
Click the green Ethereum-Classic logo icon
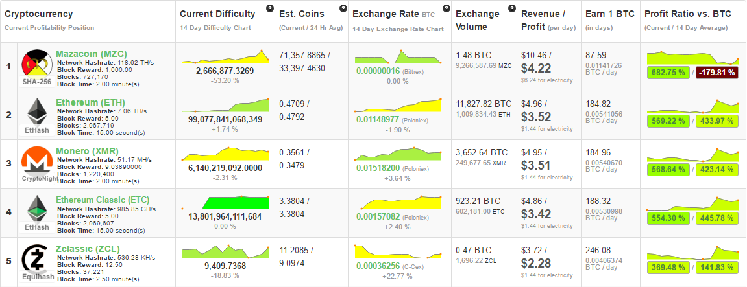(x=36, y=208)
